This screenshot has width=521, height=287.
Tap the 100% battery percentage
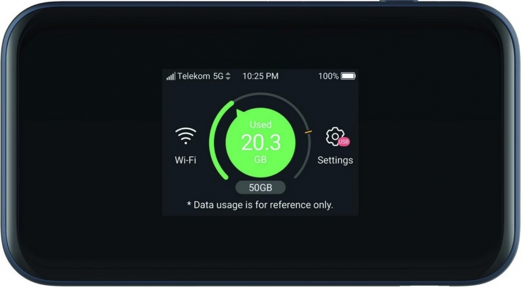328,76
